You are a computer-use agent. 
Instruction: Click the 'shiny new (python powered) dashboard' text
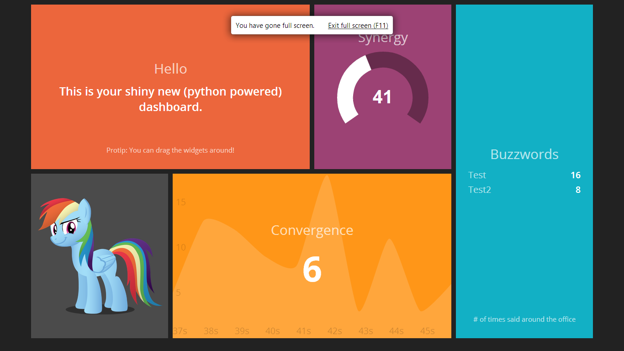170,99
